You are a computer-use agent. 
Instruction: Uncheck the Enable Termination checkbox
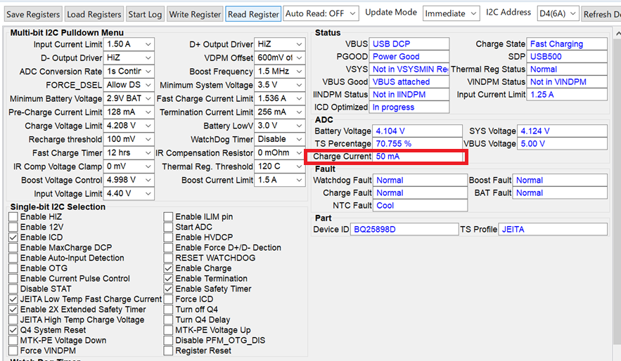168,278
